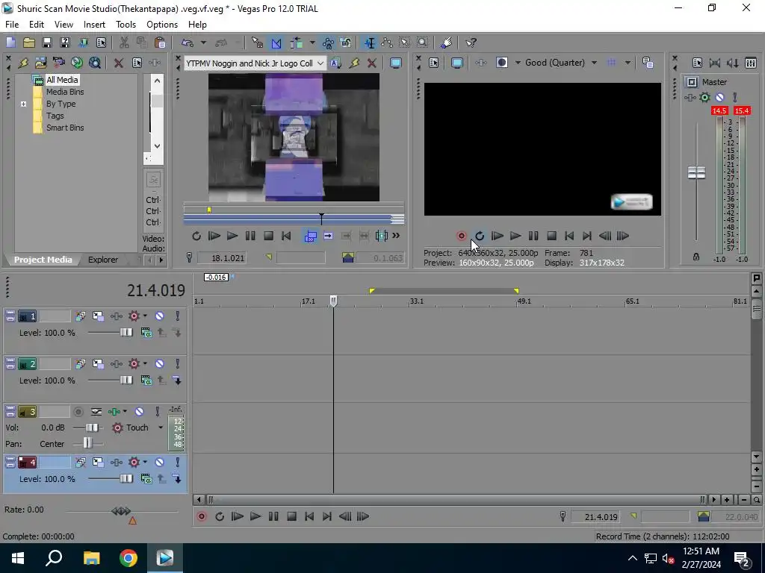Click compositing mode icon on track 4

pos(146,479)
